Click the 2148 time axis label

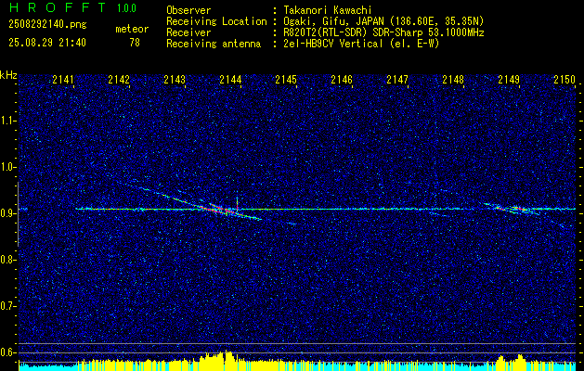pos(453,79)
